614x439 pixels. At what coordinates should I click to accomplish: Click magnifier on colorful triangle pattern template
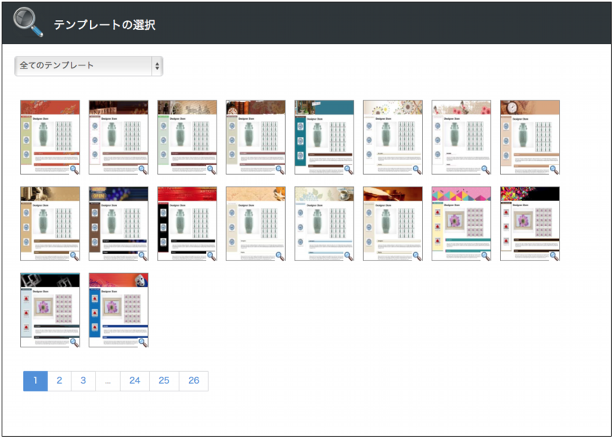(485, 255)
